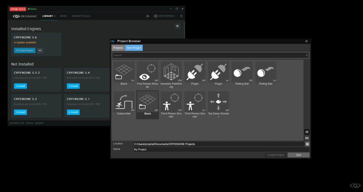Select the CPP Plugin template

[x=195, y=73]
